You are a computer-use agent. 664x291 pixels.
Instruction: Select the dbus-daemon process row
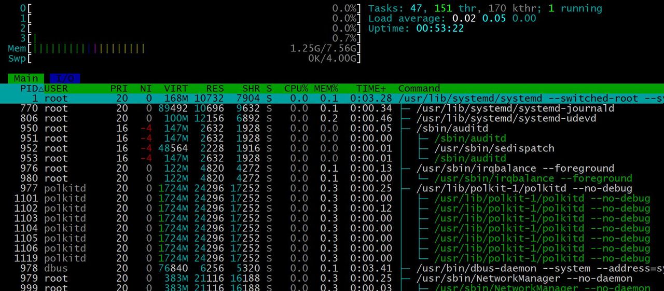[x=332, y=268]
